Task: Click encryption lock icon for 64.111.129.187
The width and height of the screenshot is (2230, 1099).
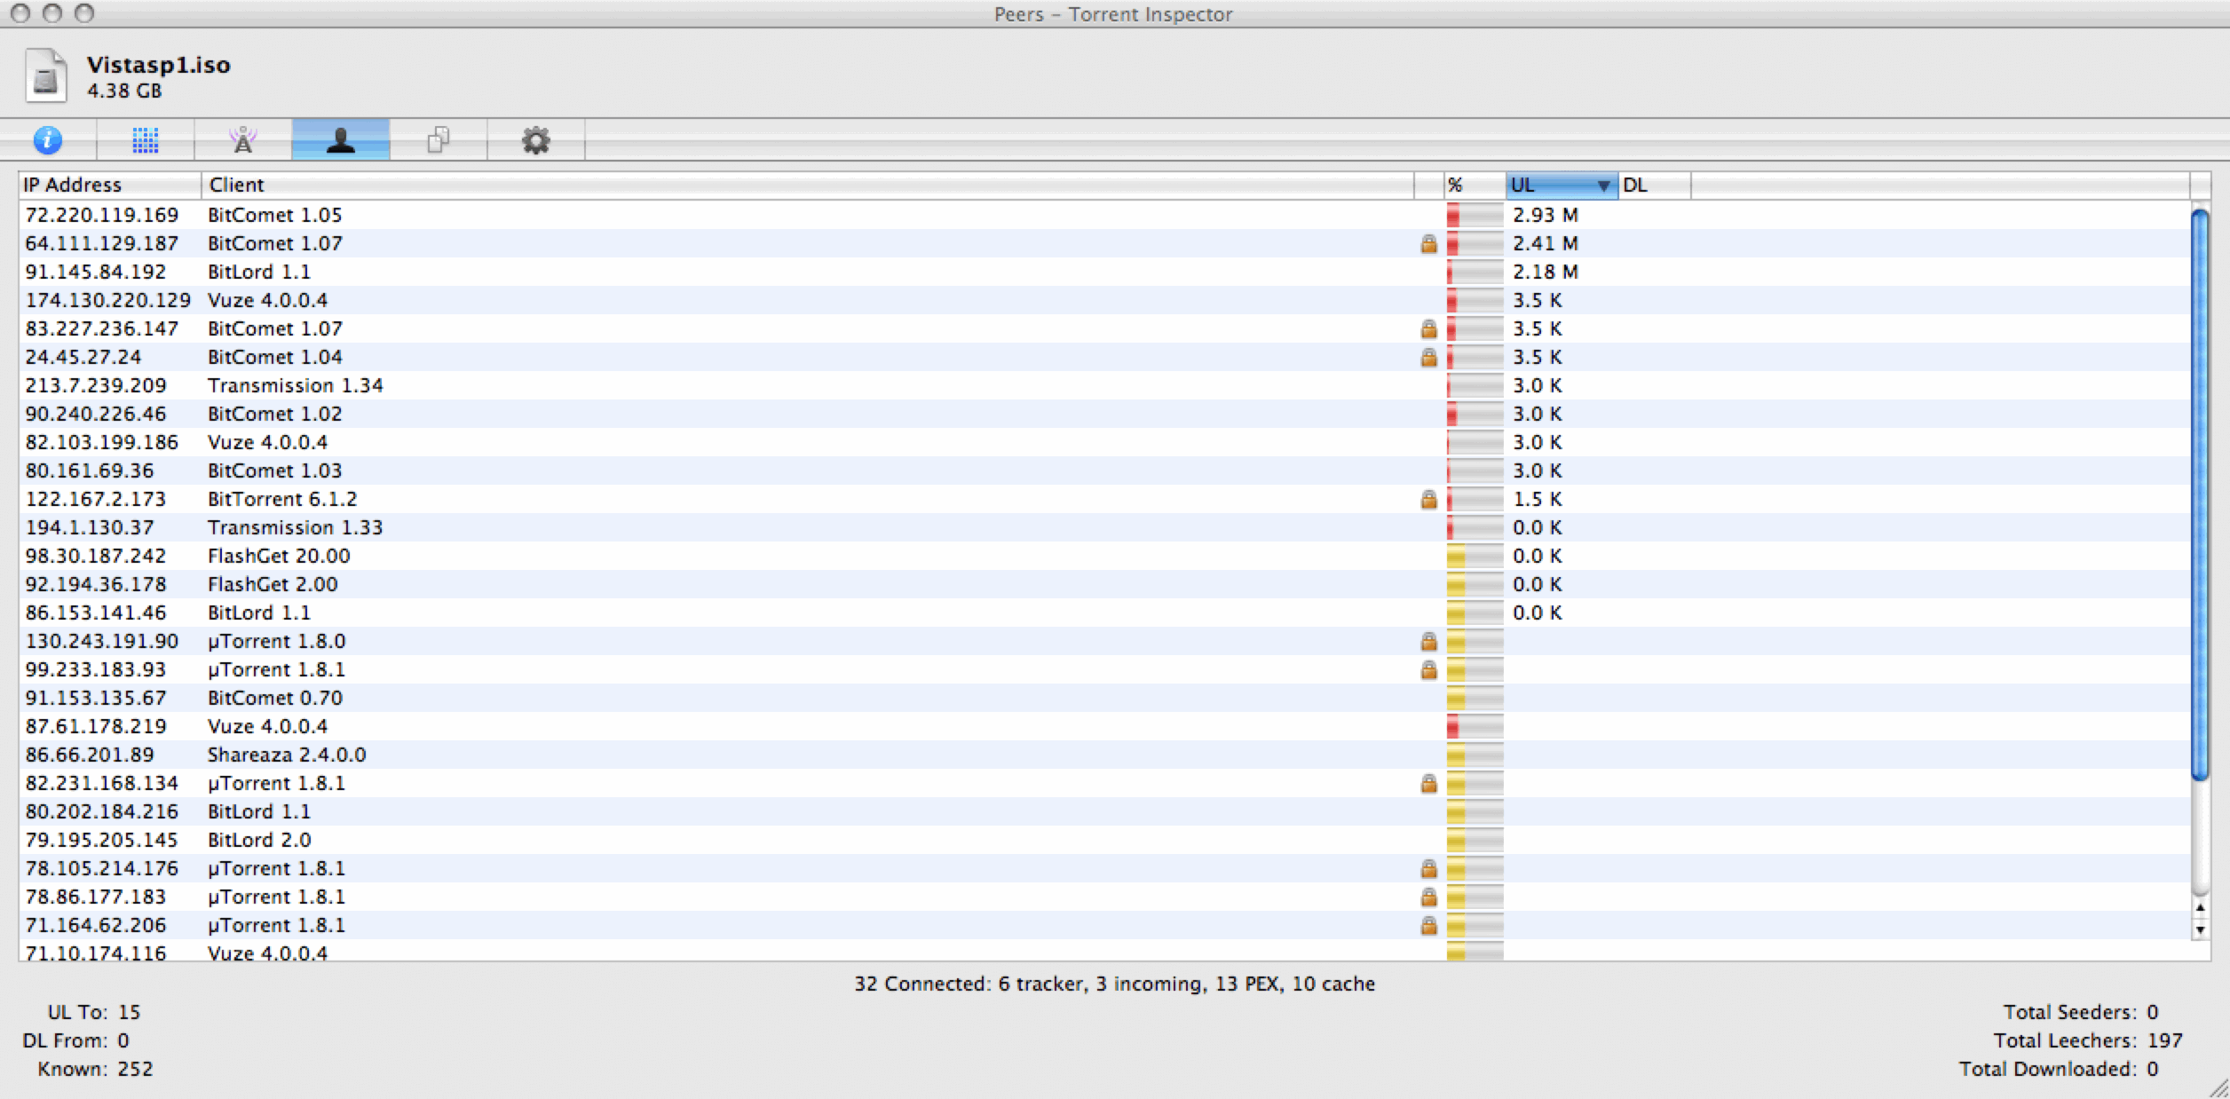Action: 1428,243
